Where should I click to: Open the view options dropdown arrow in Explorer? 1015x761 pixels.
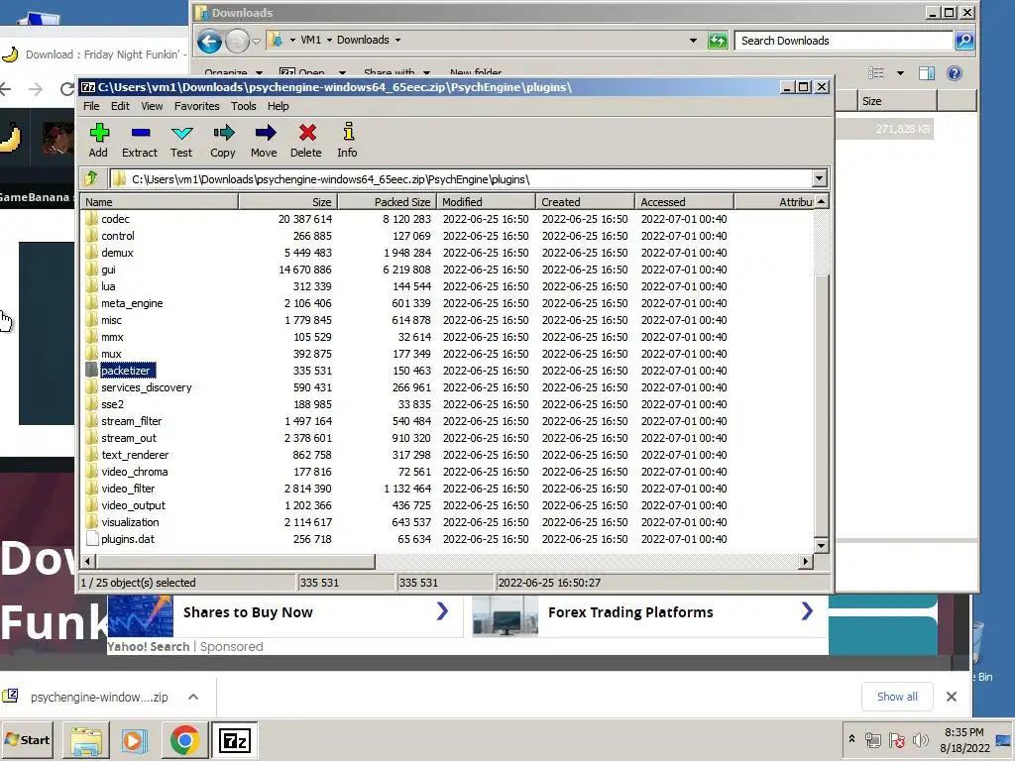(x=900, y=73)
